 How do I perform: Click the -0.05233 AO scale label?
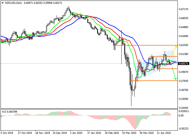184,129
